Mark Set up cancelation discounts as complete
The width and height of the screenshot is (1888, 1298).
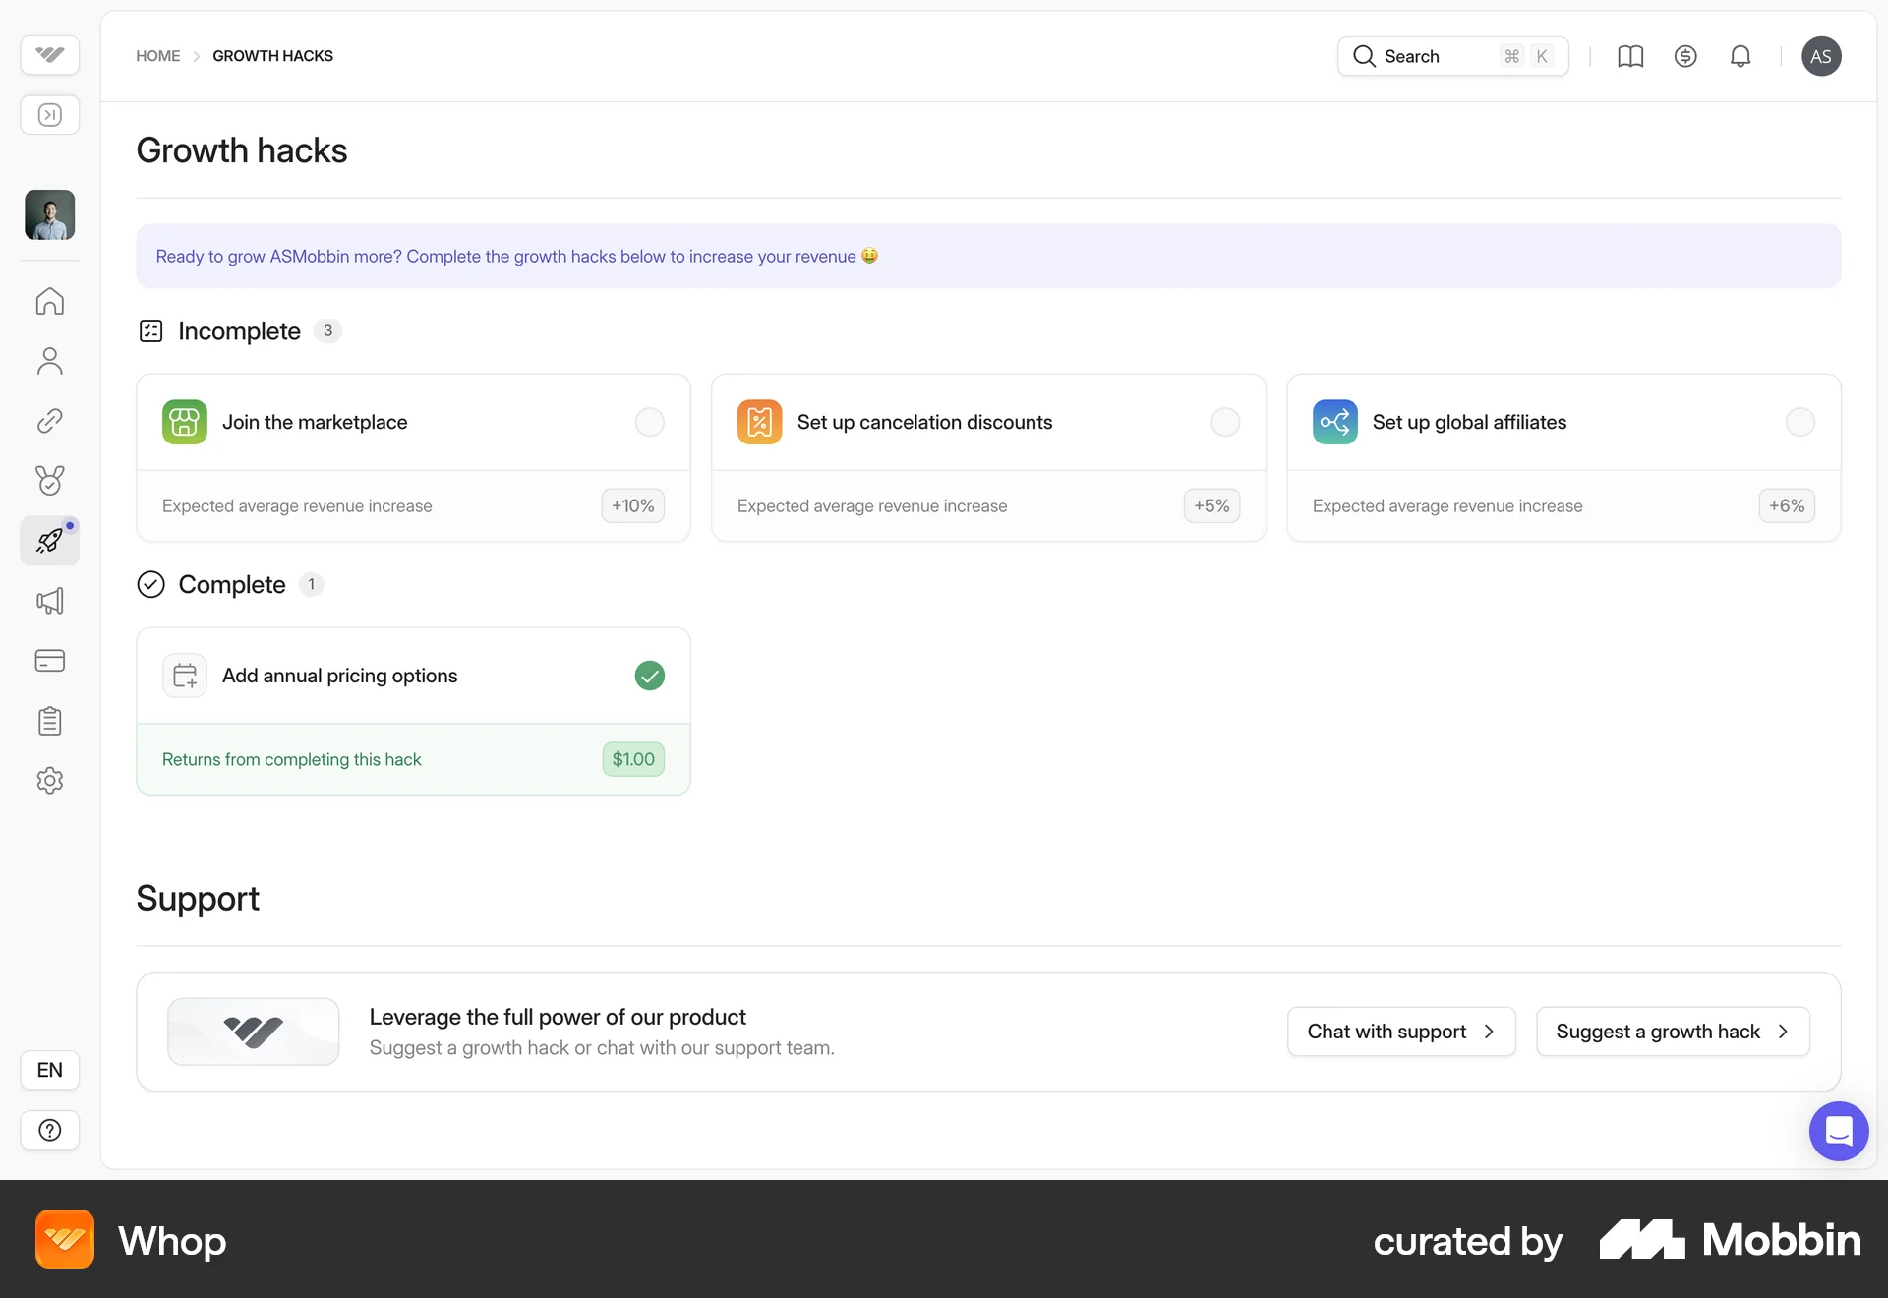(1224, 422)
